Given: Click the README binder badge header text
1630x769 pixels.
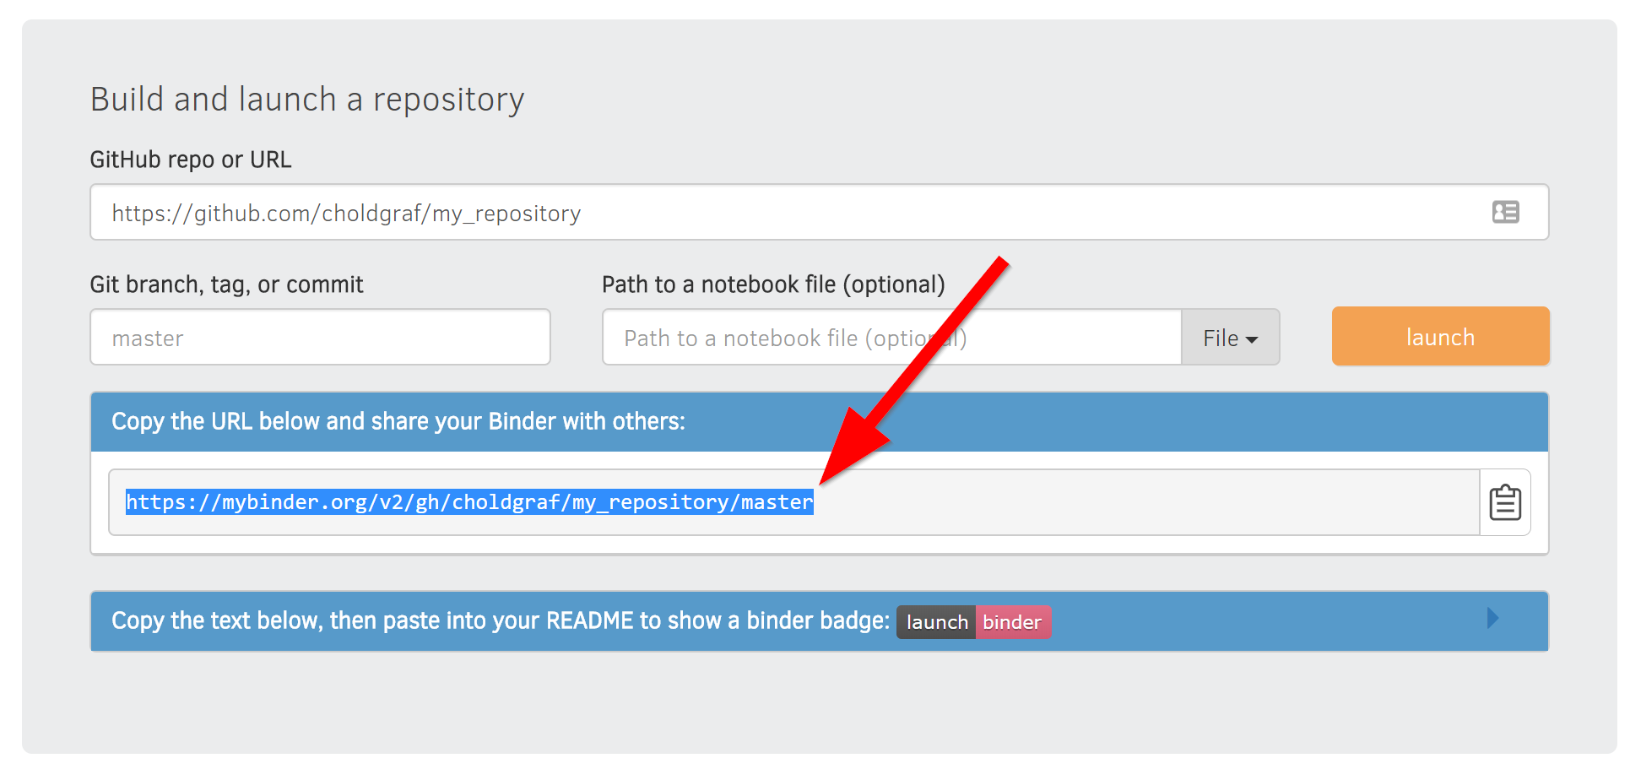Looking at the screenshot, I should [500, 621].
